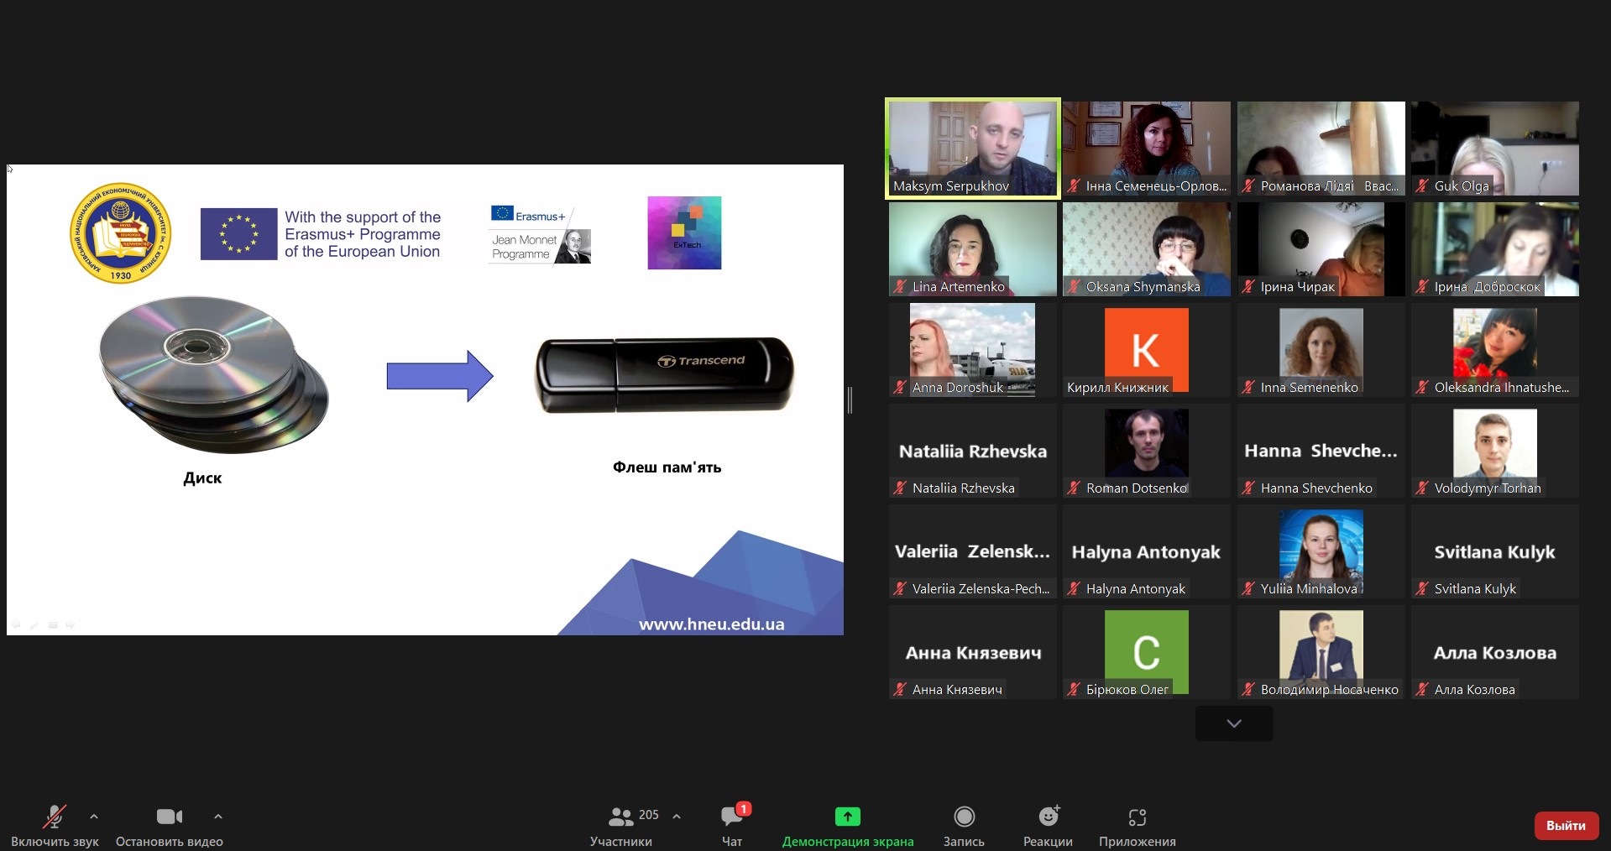Click the green Share Screen icon
1611x851 pixels.
[x=847, y=816]
